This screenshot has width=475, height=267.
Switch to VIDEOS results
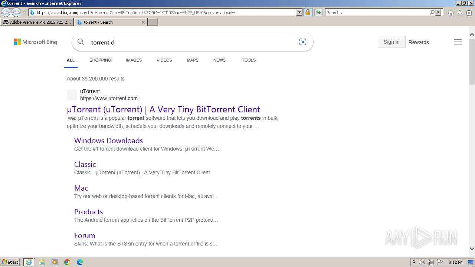coord(164,60)
